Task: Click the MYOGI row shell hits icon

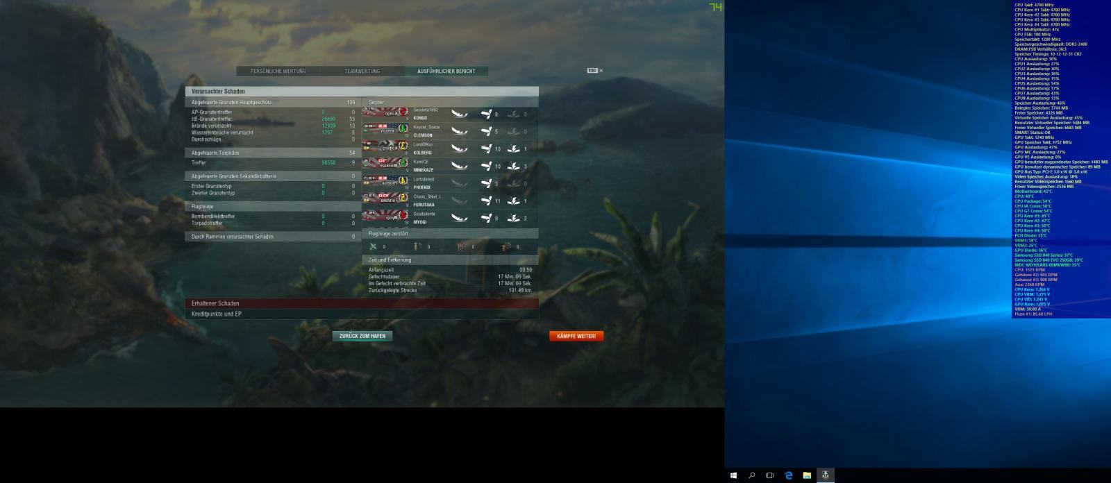Action: tap(486, 218)
